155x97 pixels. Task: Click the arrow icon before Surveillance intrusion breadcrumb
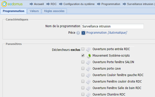[125, 4]
